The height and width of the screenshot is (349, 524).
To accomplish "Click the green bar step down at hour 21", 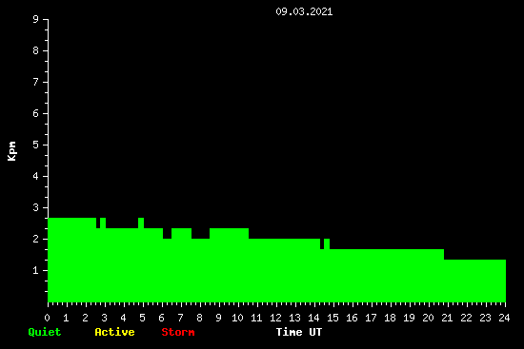I will click(x=444, y=254).
